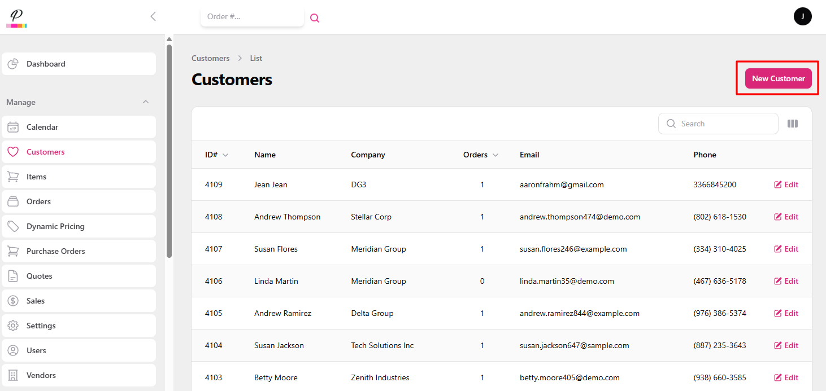Viewport: 826px width, 391px height.
Task: Click the Sales dollar icon
Action: pyautogui.click(x=14, y=301)
